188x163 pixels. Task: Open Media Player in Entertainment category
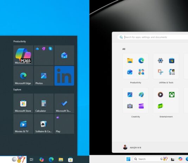[x=161, y=95]
